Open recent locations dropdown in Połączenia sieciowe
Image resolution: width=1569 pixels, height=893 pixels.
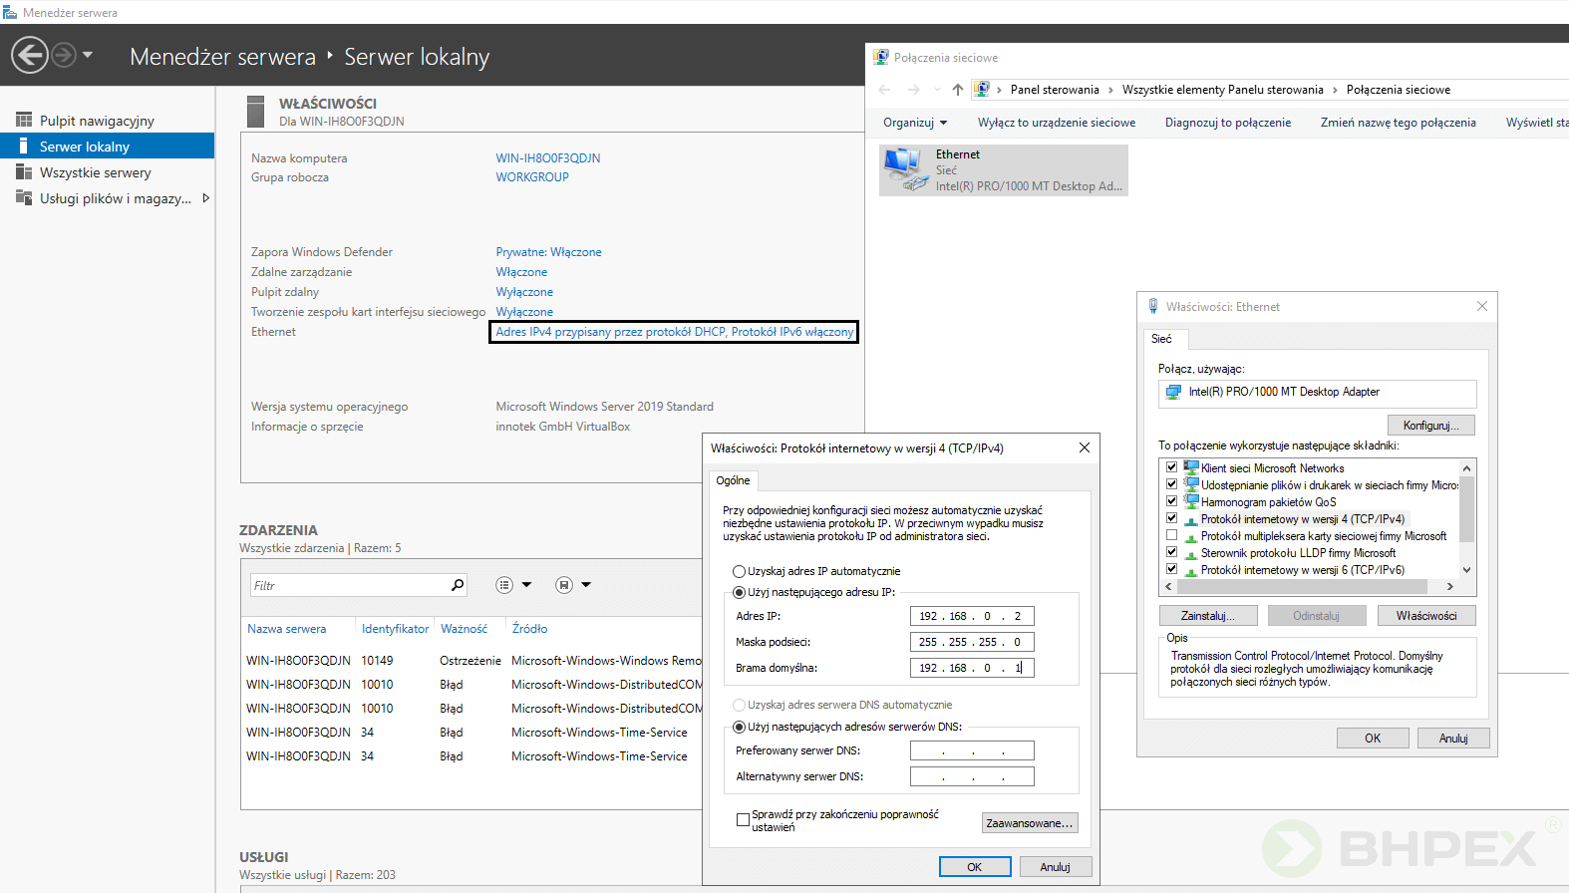937,90
